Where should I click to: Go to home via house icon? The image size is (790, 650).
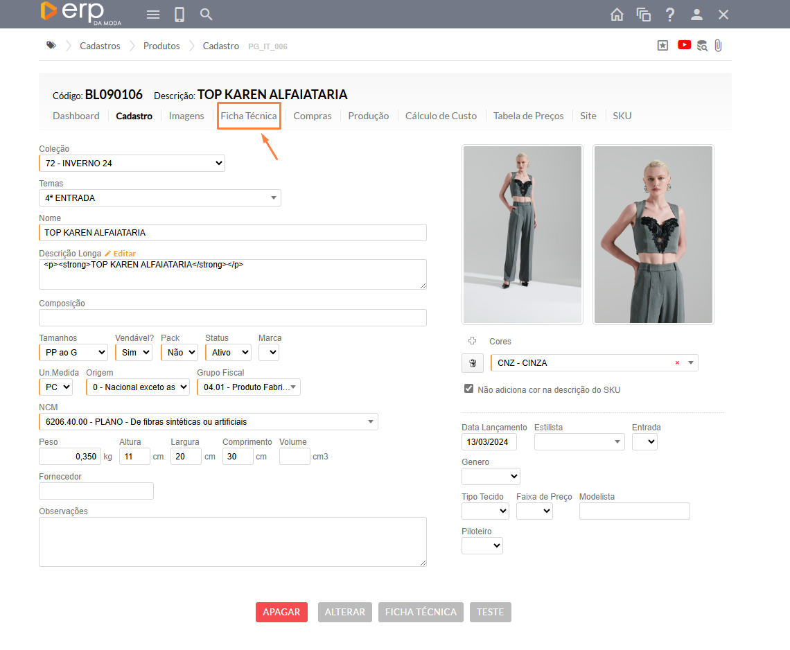point(617,15)
